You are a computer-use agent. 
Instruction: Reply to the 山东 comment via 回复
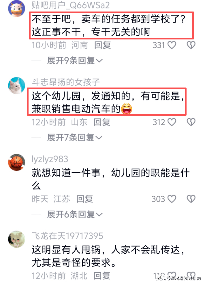102,122
